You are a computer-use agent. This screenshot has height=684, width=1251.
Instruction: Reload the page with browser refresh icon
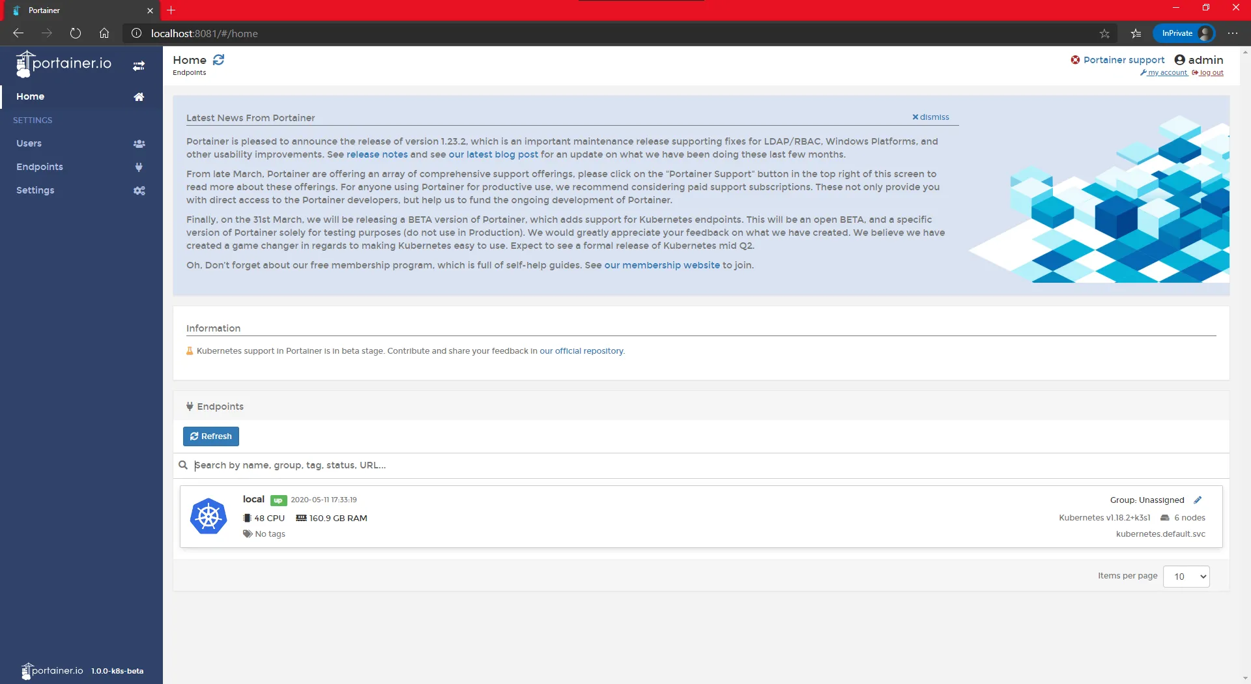point(76,33)
